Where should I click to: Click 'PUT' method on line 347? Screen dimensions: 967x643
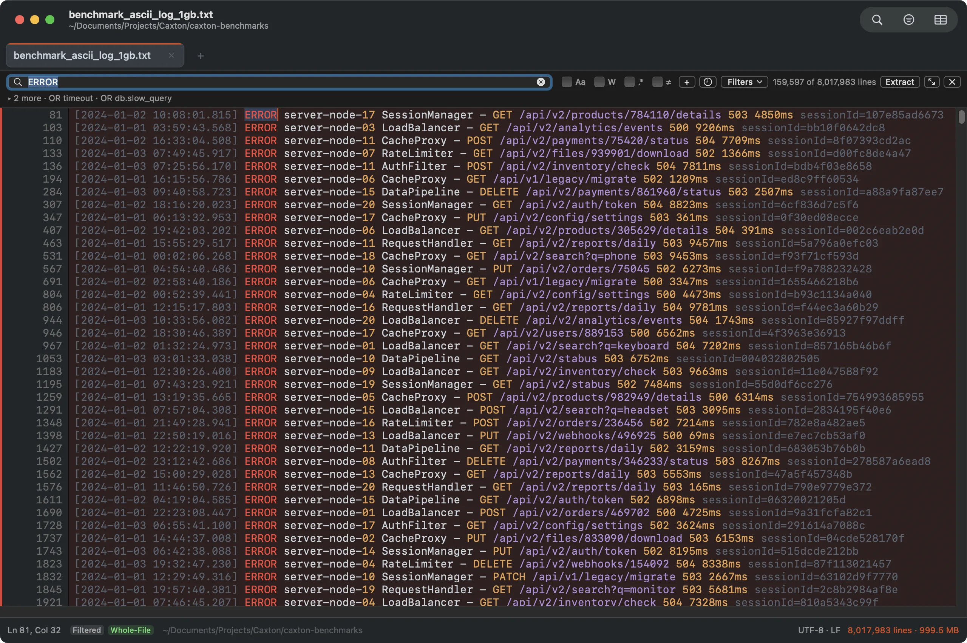pos(477,217)
